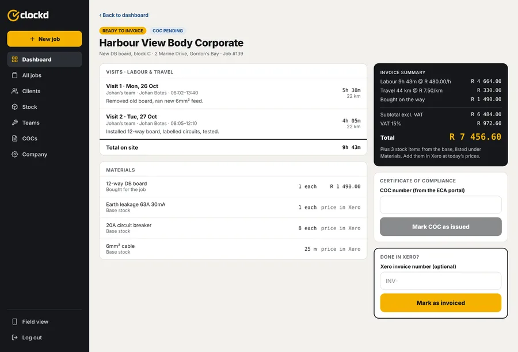The width and height of the screenshot is (518, 352).
Task: Click Harbour View Body Corporate heading
Action: [x=172, y=43]
